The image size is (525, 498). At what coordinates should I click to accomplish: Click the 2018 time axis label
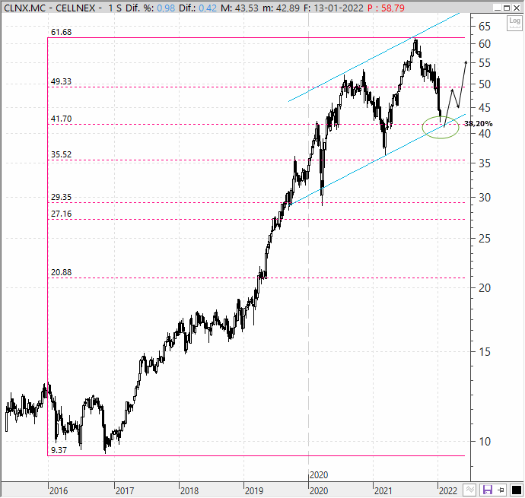pyautogui.click(x=189, y=491)
